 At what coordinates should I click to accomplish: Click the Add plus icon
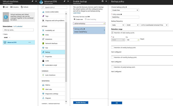point(4,7)
